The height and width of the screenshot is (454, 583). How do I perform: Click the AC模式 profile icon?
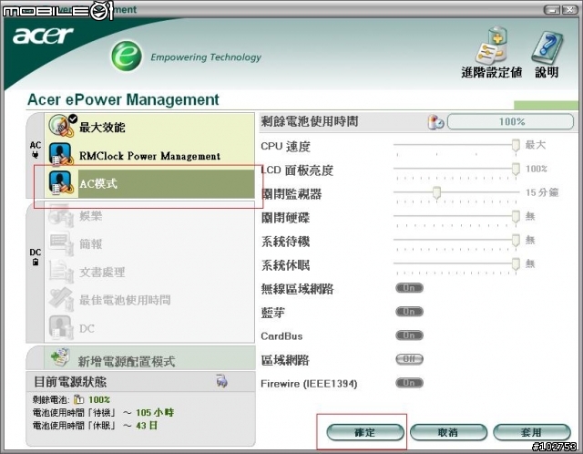60,182
